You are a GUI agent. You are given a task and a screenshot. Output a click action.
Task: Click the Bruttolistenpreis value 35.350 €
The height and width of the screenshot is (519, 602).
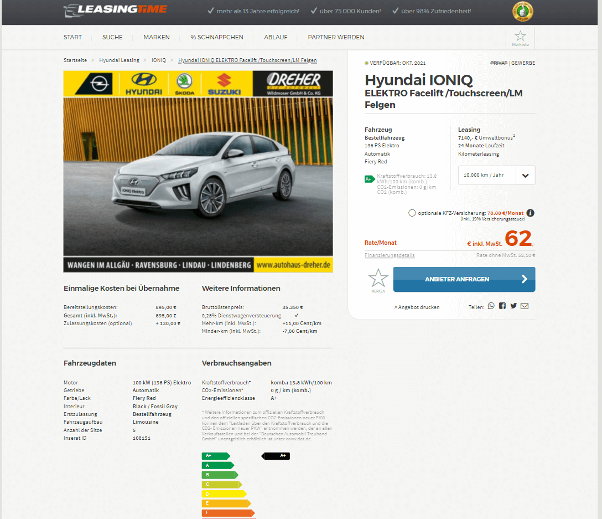click(x=293, y=307)
